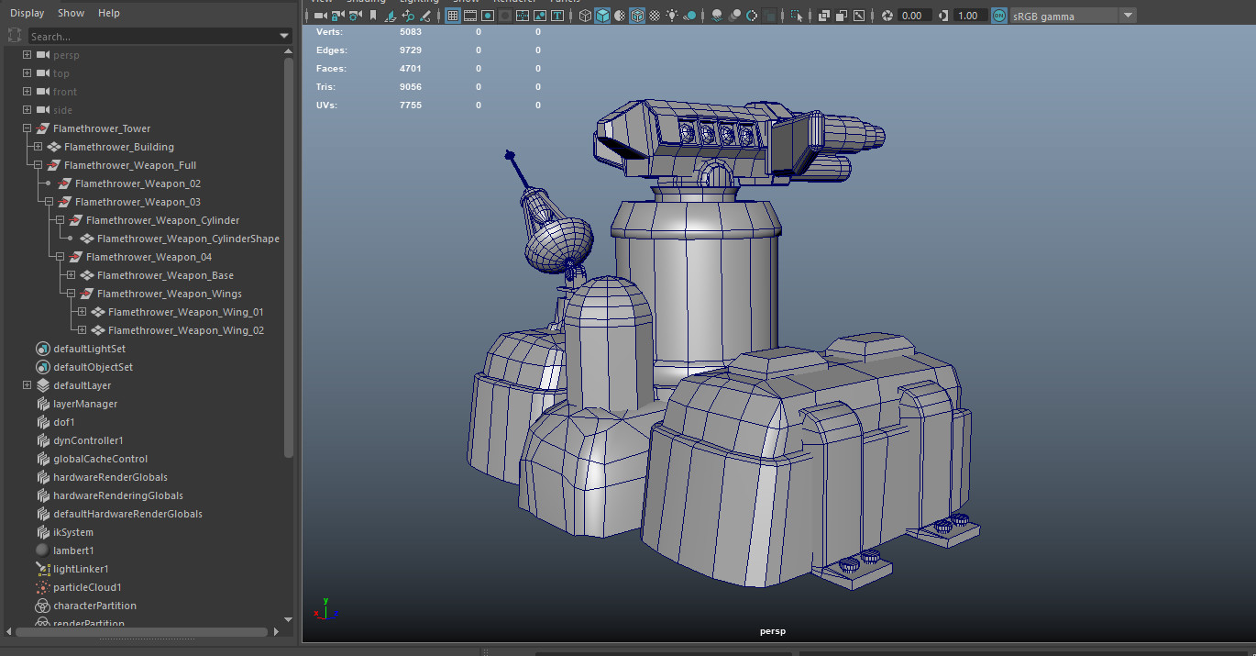Open the Outliner Show menu
This screenshot has width=1256, height=656.
pyautogui.click(x=71, y=13)
